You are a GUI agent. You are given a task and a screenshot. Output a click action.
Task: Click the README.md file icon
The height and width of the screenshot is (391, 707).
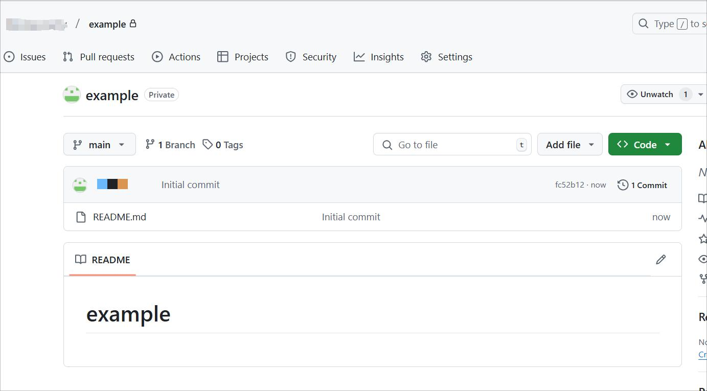[x=81, y=217]
